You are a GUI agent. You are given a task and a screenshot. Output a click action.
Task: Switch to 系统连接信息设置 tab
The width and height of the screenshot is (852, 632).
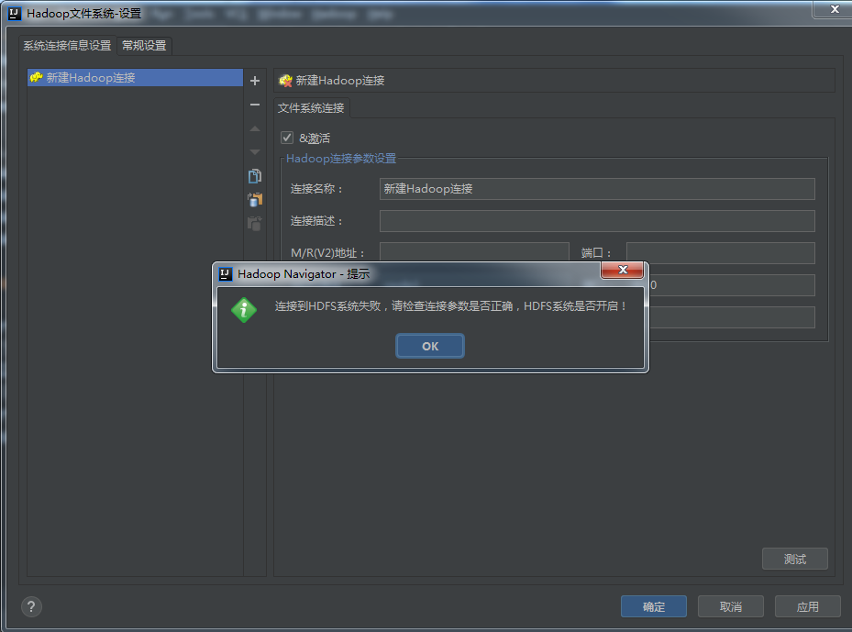[x=67, y=46]
